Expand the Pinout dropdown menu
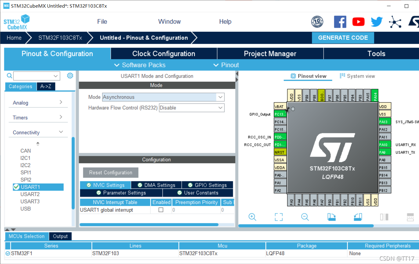 [x=226, y=65]
